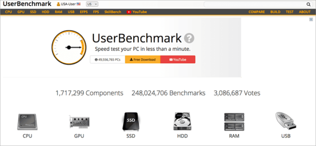The image size is (316, 146).
Task: Click the CPU chip icon
Action: tap(27, 122)
